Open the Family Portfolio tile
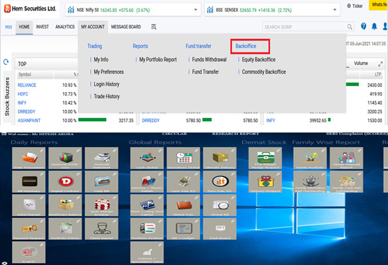This screenshot has width=388, height=265. coord(310,158)
